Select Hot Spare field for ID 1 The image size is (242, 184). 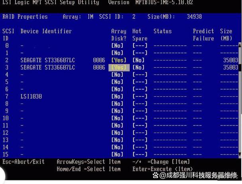[140, 53]
